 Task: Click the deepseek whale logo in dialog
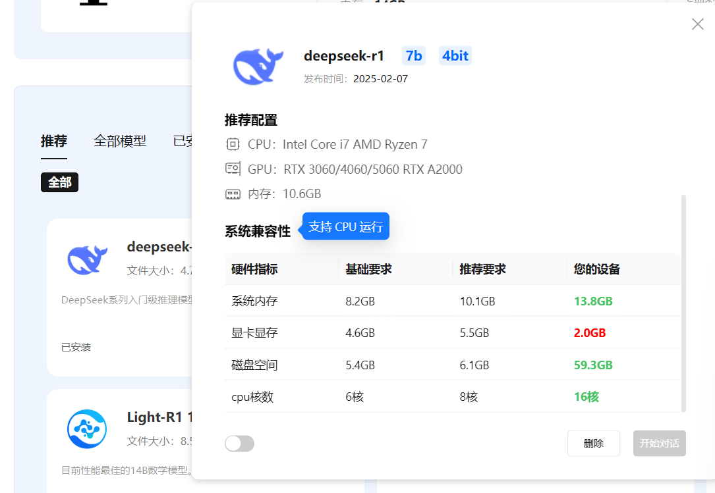click(258, 66)
